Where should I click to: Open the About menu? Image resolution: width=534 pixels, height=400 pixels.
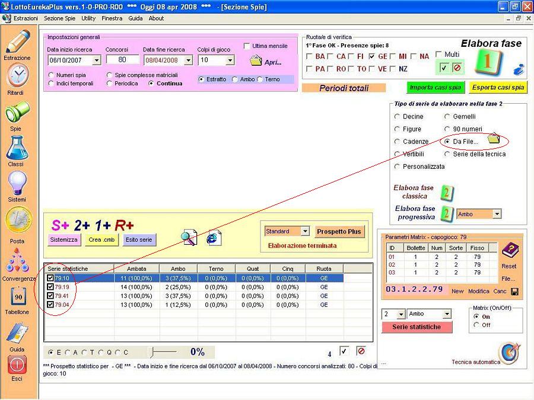tap(156, 18)
